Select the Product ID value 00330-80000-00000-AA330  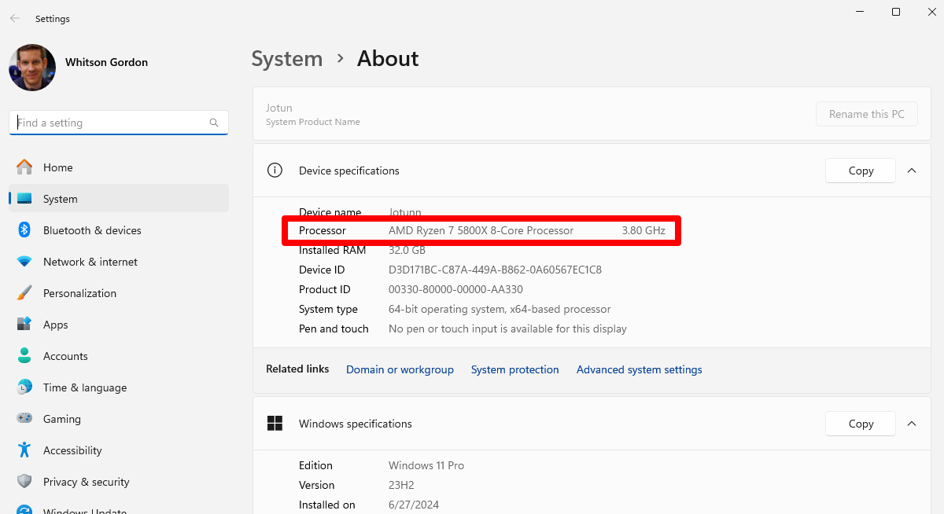click(455, 289)
